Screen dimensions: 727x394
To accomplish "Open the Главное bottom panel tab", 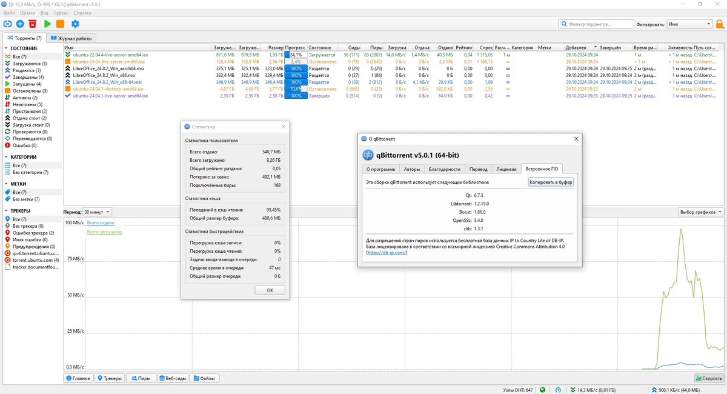I will (78, 378).
